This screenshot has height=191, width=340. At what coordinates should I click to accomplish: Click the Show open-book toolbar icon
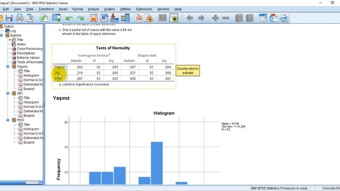point(239,18)
